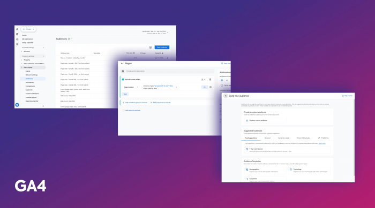The height and width of the screenshot is (208, 375).
Task: Select the Set to maximum limit radio option
Action: [x=222, y=85]
